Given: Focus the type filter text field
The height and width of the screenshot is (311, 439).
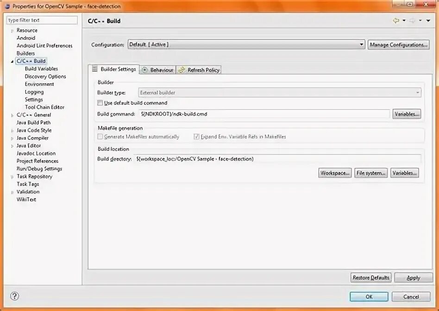Looking at the screenshot, I should pos(42,20).
